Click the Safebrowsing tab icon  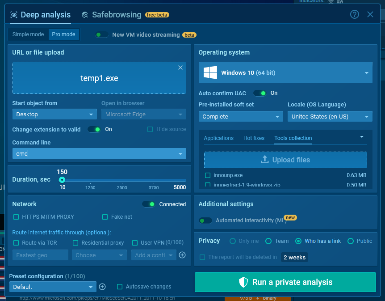click(x=85, y=15)
